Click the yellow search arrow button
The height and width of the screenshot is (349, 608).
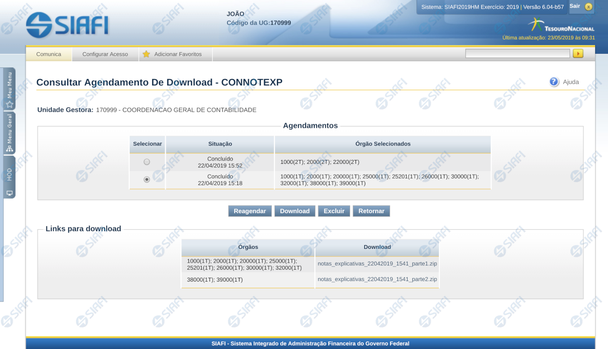[x=578, y=54]
